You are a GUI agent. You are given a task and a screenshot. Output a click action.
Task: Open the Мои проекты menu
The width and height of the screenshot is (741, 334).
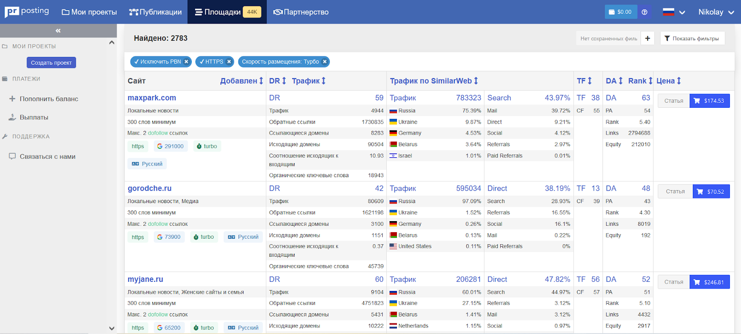[89, 12]
